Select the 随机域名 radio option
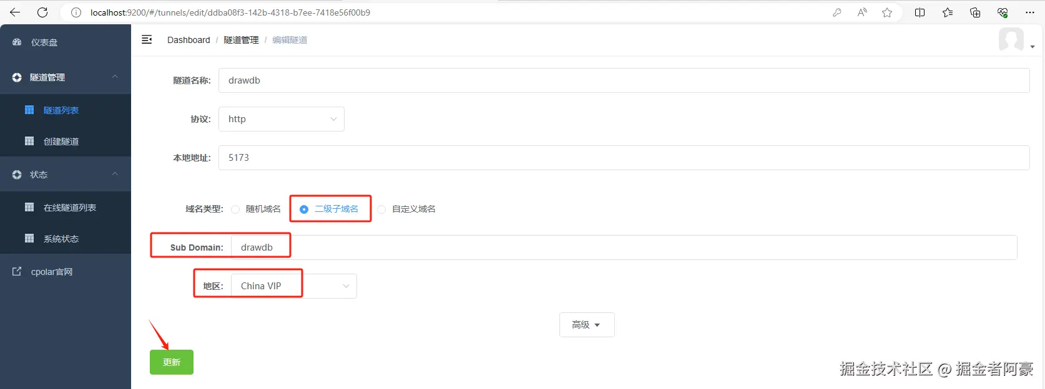This screenshot has height=389, width=1045. (235, 209)
